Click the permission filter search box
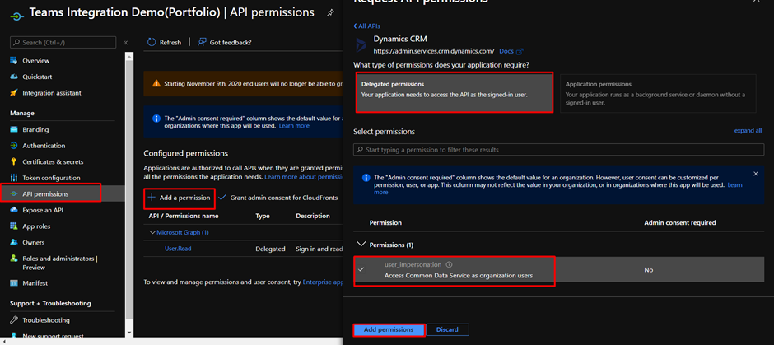The image size is (774, 345). tap(558, 150)
